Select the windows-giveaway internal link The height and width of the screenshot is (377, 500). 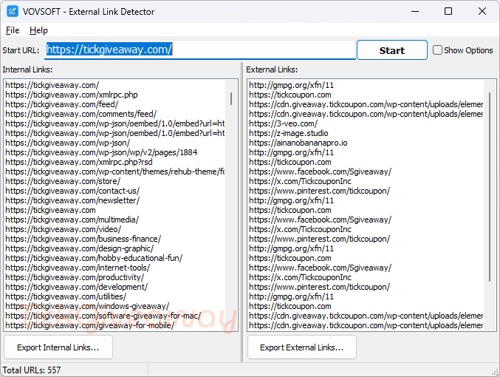click(114, 306)
